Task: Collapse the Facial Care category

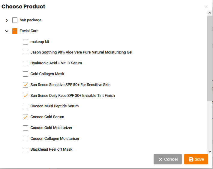Action: coord(7,31)
